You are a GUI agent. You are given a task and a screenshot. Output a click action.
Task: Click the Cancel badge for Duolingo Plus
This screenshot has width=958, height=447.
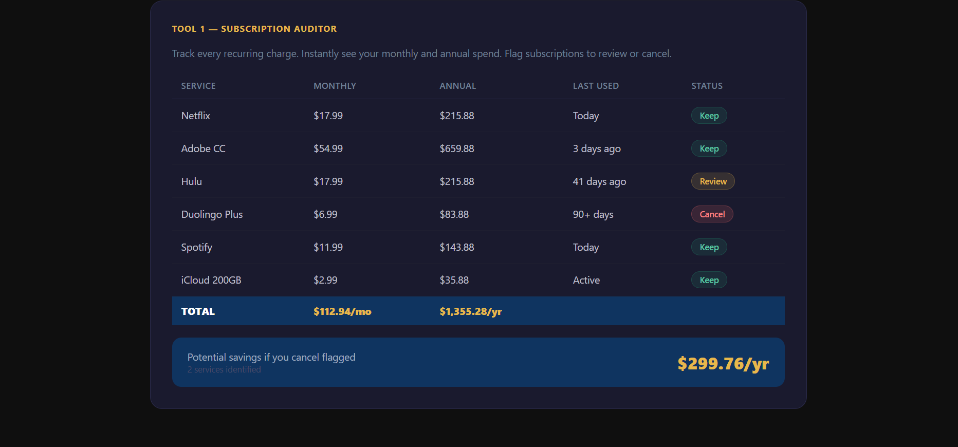point(712,214)
